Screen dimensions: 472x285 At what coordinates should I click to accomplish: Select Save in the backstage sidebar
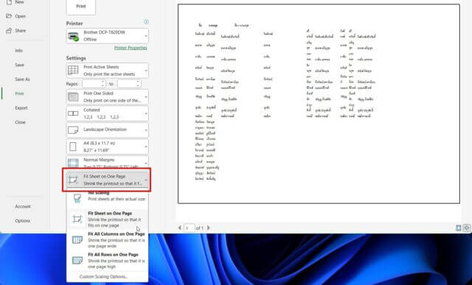pos(20,65)
